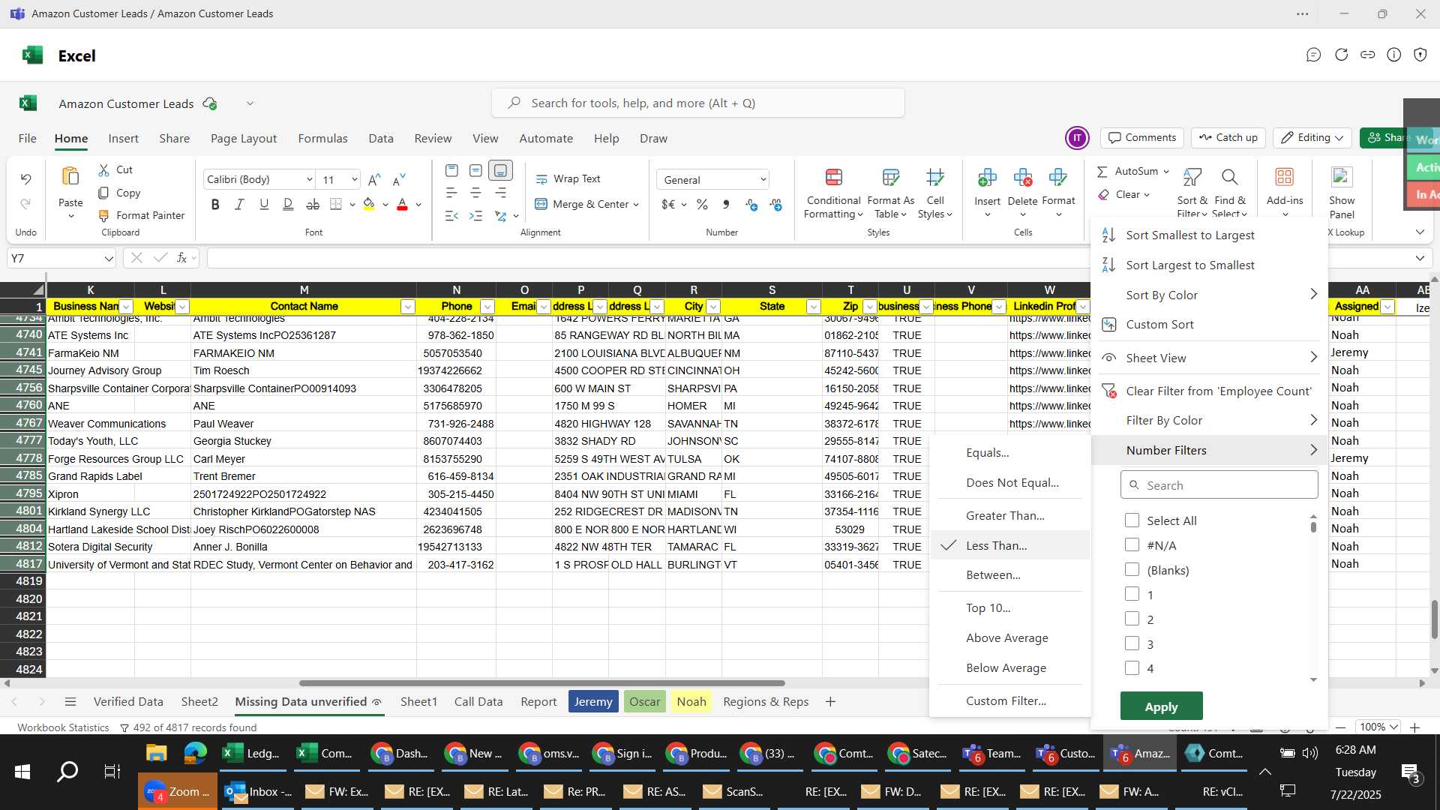Apply Underline formatting
This screenshot has width=1440, height=810.
point(264,205)
